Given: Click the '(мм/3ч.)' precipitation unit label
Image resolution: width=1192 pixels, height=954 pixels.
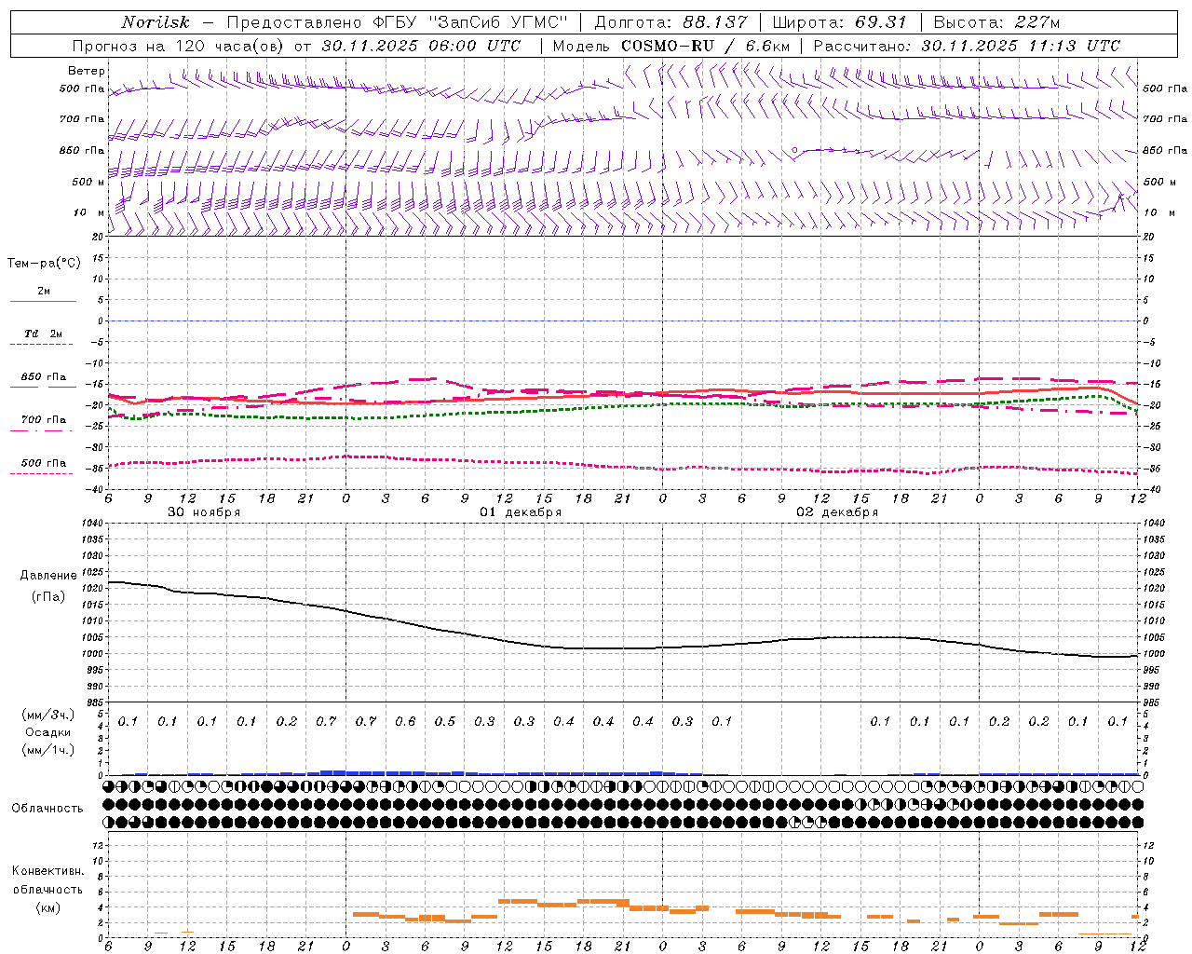Looking at the screenshot, I should click(x=48, y=715).
